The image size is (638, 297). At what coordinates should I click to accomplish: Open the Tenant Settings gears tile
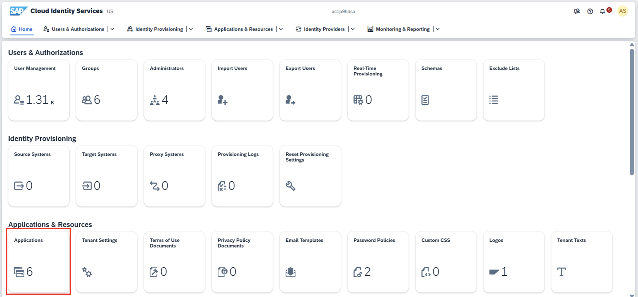click(x=106, y=262)
